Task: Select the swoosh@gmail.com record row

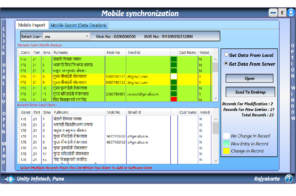Action: tap(144, 94)
